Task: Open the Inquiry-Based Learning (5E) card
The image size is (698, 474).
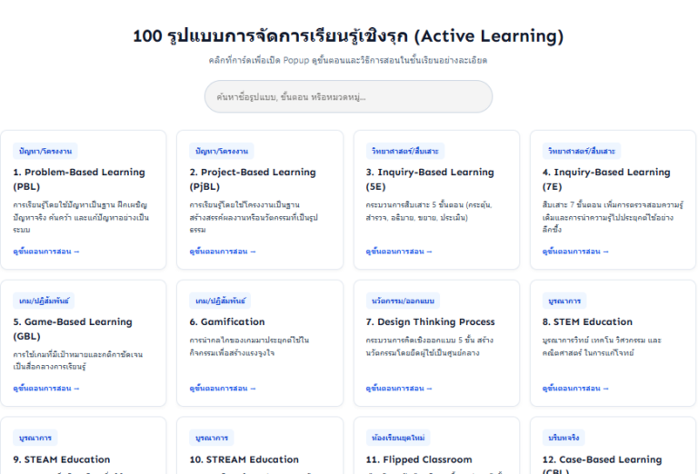Action: tap(436, 200)
